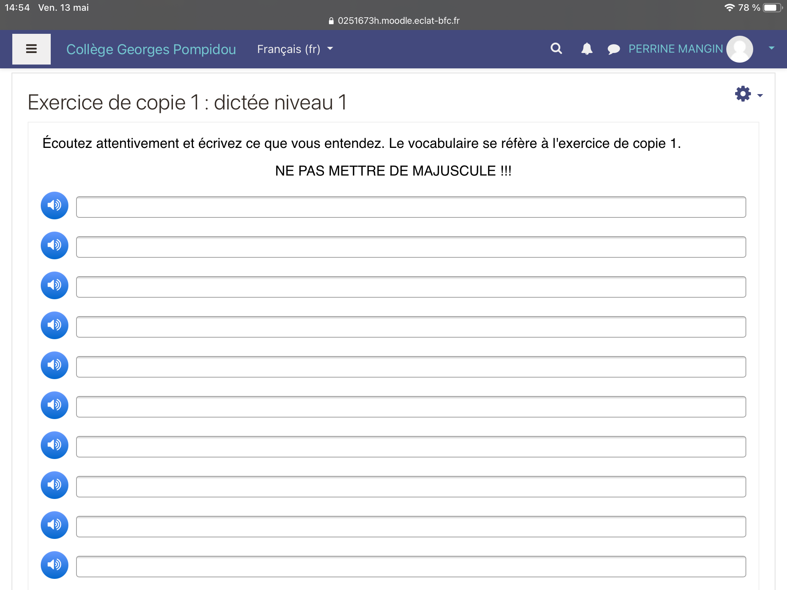This screenshot has width=787, height=590.
Task: Open the Collège Georges Pompidou home link
Action: (151, 49)
